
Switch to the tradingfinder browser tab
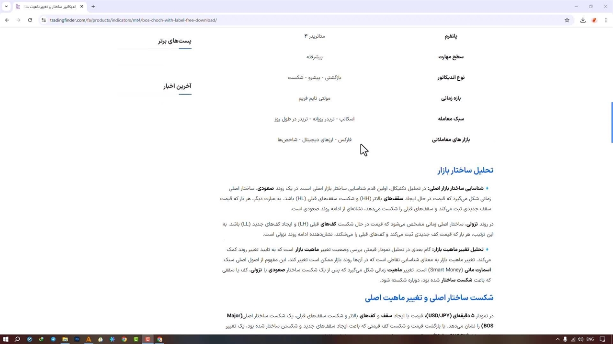pos(48,7)
